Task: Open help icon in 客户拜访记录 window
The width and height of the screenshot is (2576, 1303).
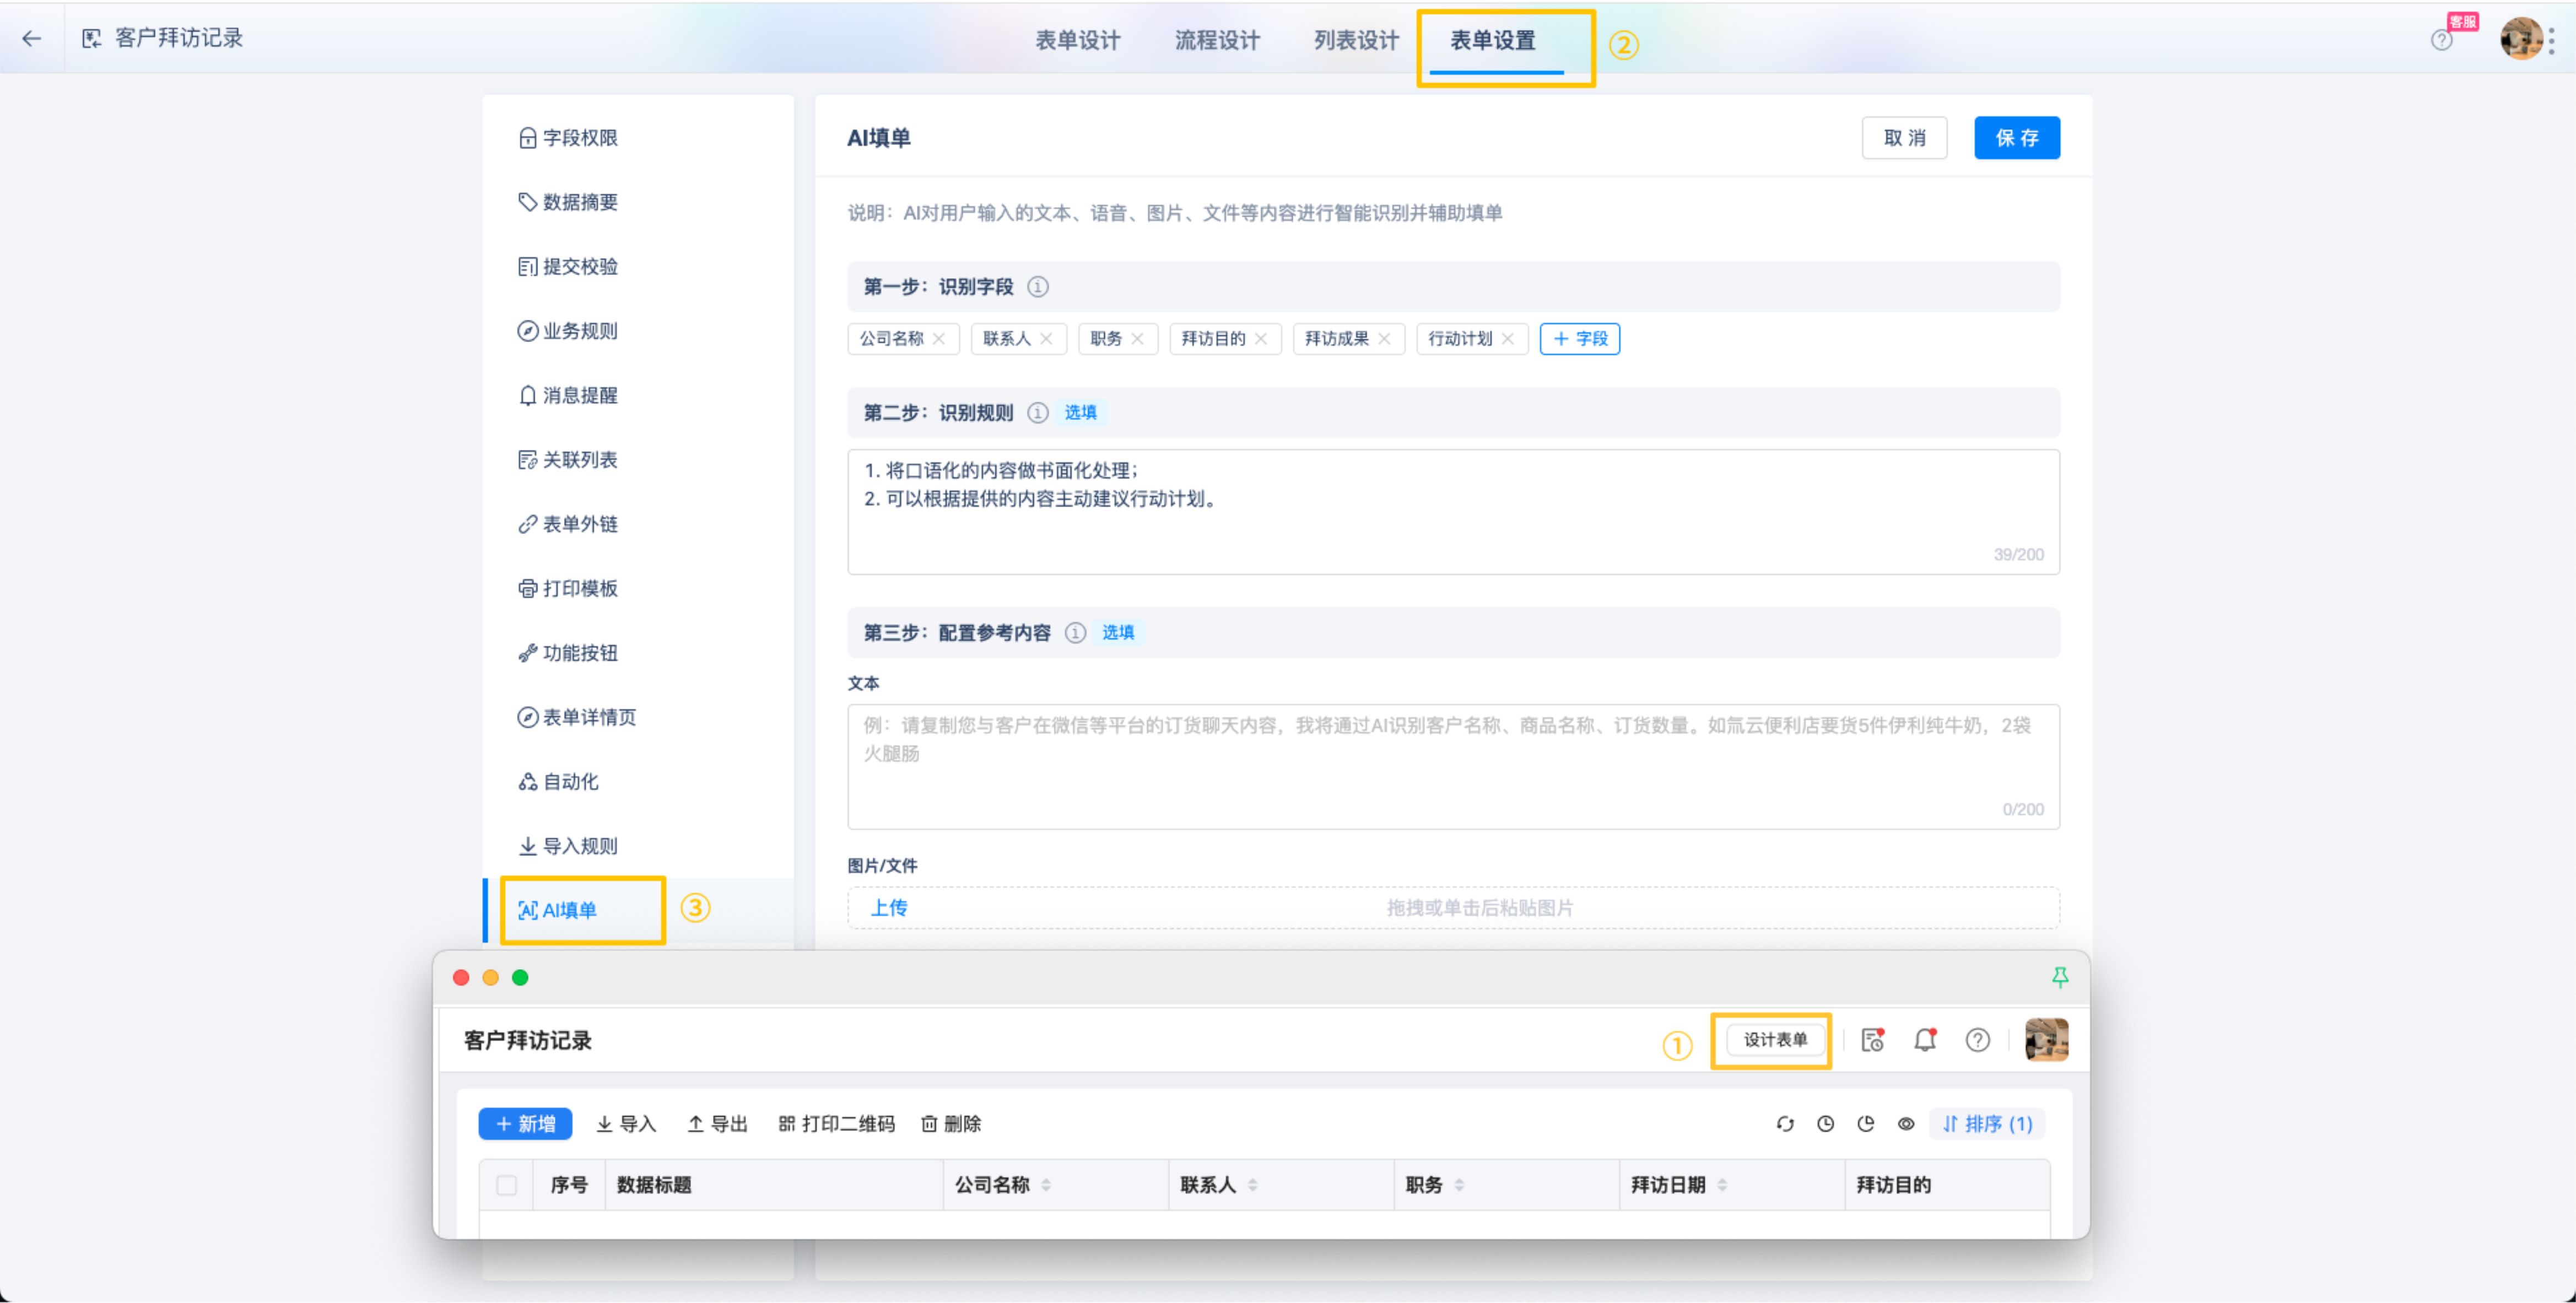Action: click(x=1977, y=1040)
